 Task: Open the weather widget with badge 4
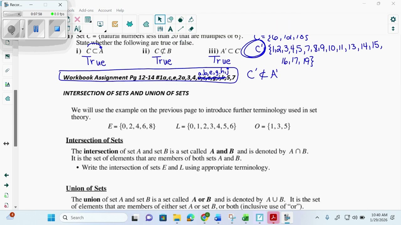[10, 217]
